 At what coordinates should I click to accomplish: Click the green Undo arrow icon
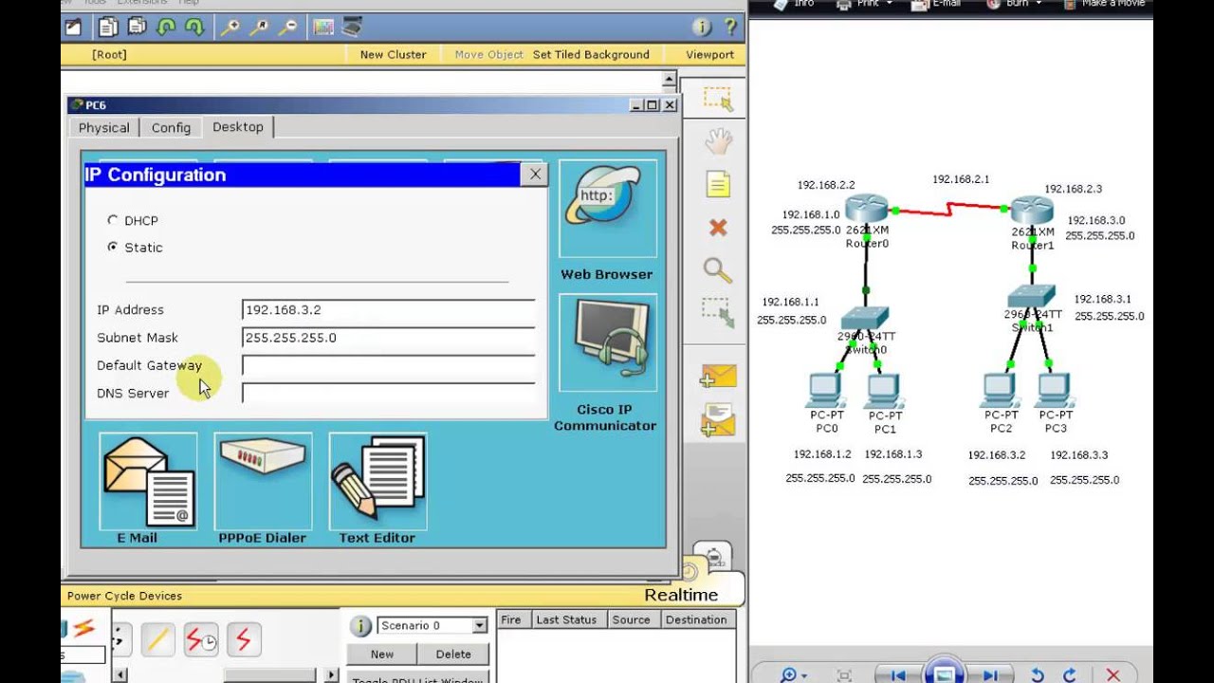(166, 28)
